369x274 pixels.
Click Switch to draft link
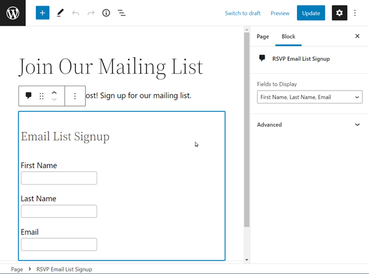(242, 13)
